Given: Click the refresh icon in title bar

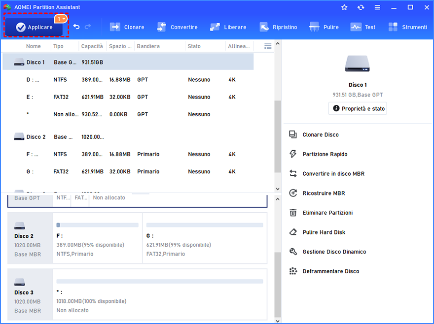Looking at the screenshot, I should point(361,7).
